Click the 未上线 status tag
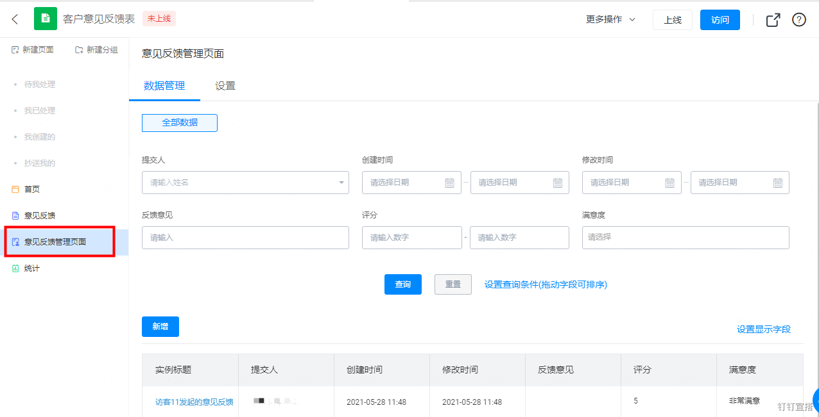819x417 pixels. click(159, 19)
